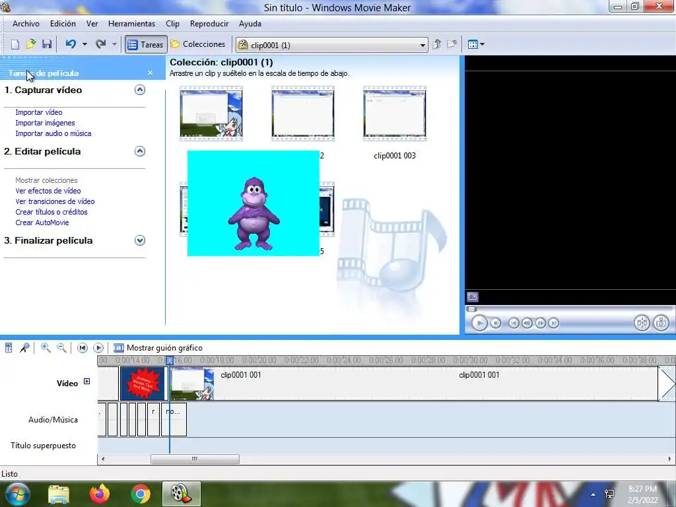Open the Clip menu

pos(172,24)
